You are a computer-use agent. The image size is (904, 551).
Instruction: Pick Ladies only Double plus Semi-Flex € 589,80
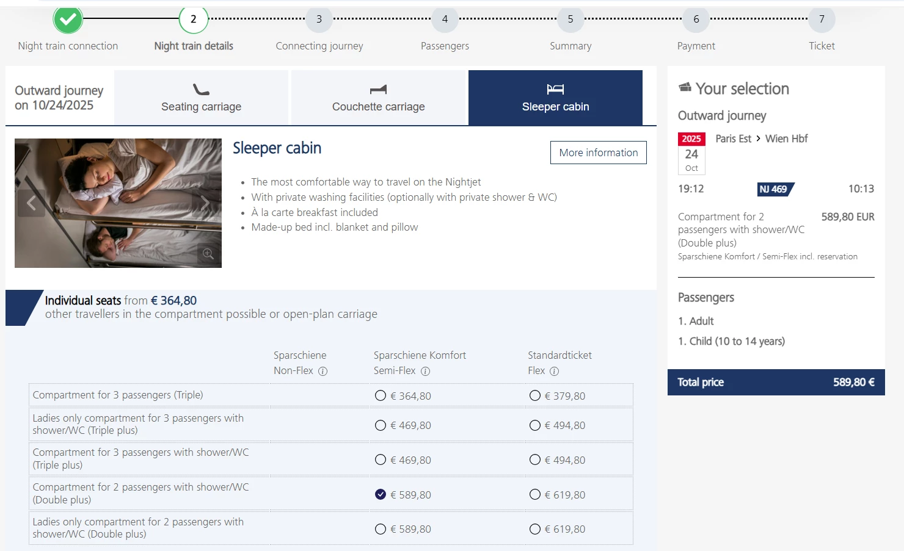pos(381,529)
